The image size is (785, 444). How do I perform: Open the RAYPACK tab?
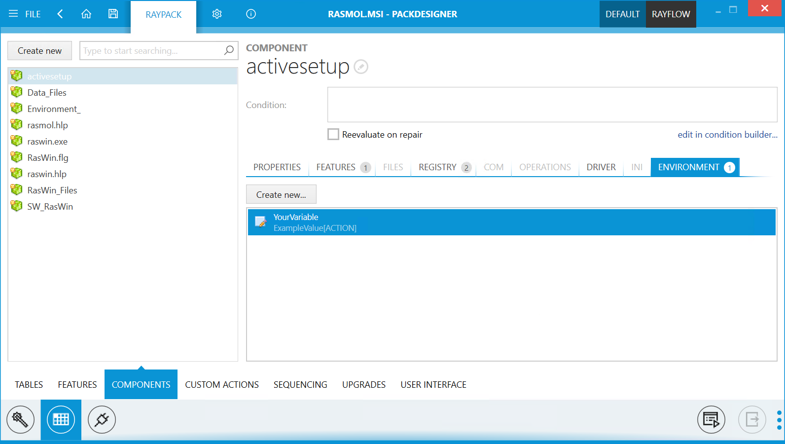pyautogui.click(x=163, y=15)
